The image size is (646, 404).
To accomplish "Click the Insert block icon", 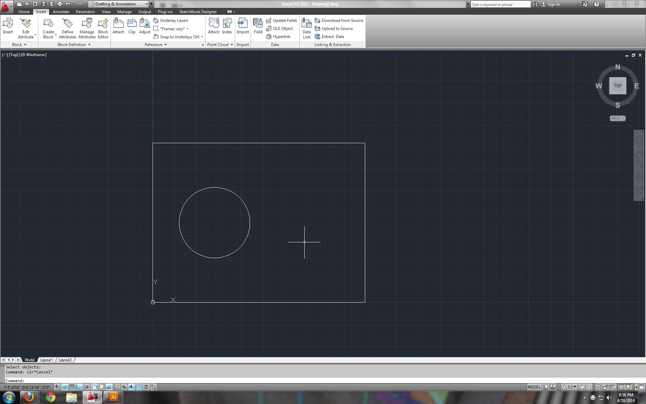I will (x=8, y=23).
